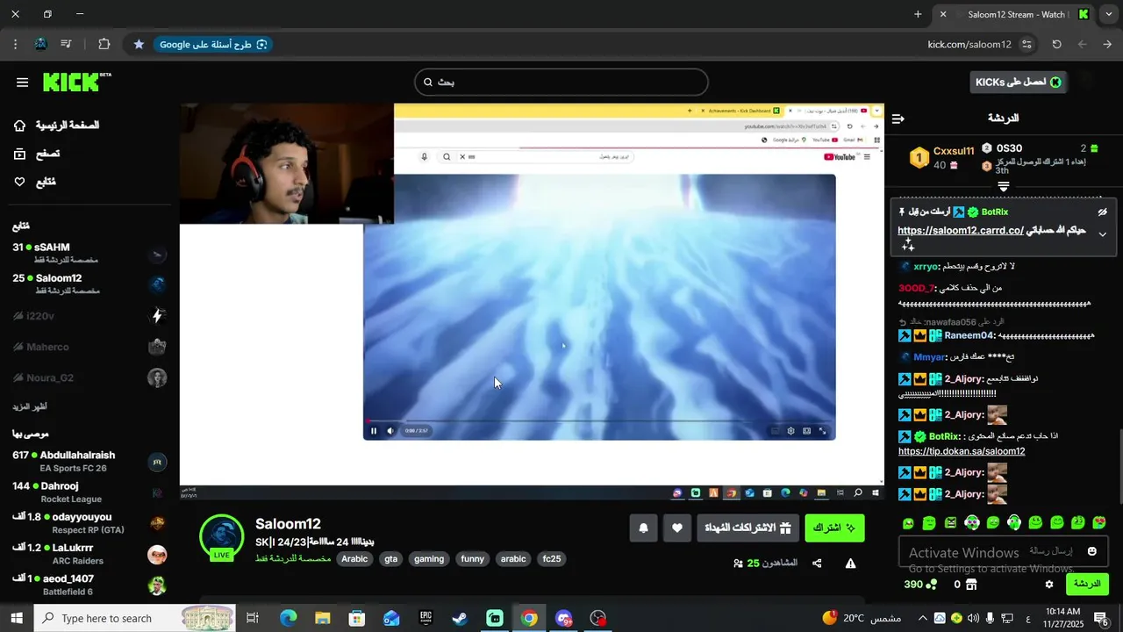1123x632 pixels.
Task: Click fc25 tag chip
Action: (x=552, y=559)
